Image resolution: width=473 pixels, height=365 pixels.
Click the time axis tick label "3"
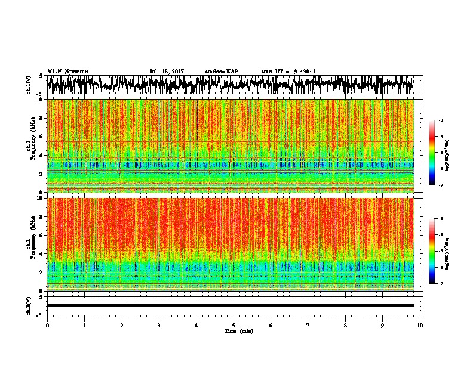click(x=159, y=326)
